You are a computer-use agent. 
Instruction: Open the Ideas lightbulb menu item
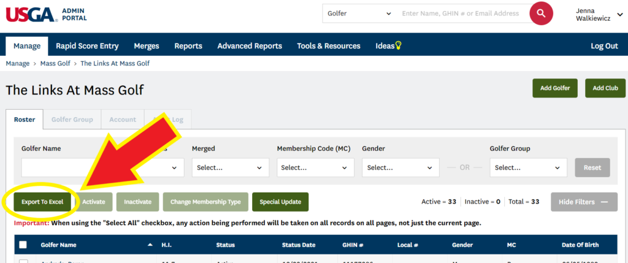[388, 45]
